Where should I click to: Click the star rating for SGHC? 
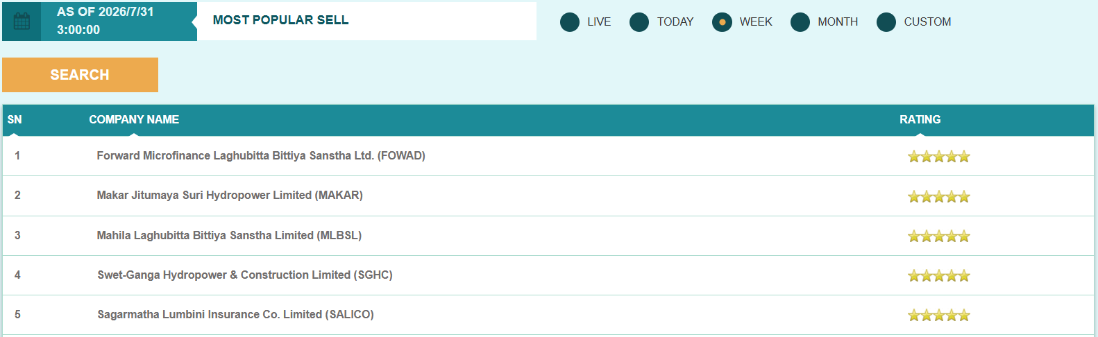939,276
